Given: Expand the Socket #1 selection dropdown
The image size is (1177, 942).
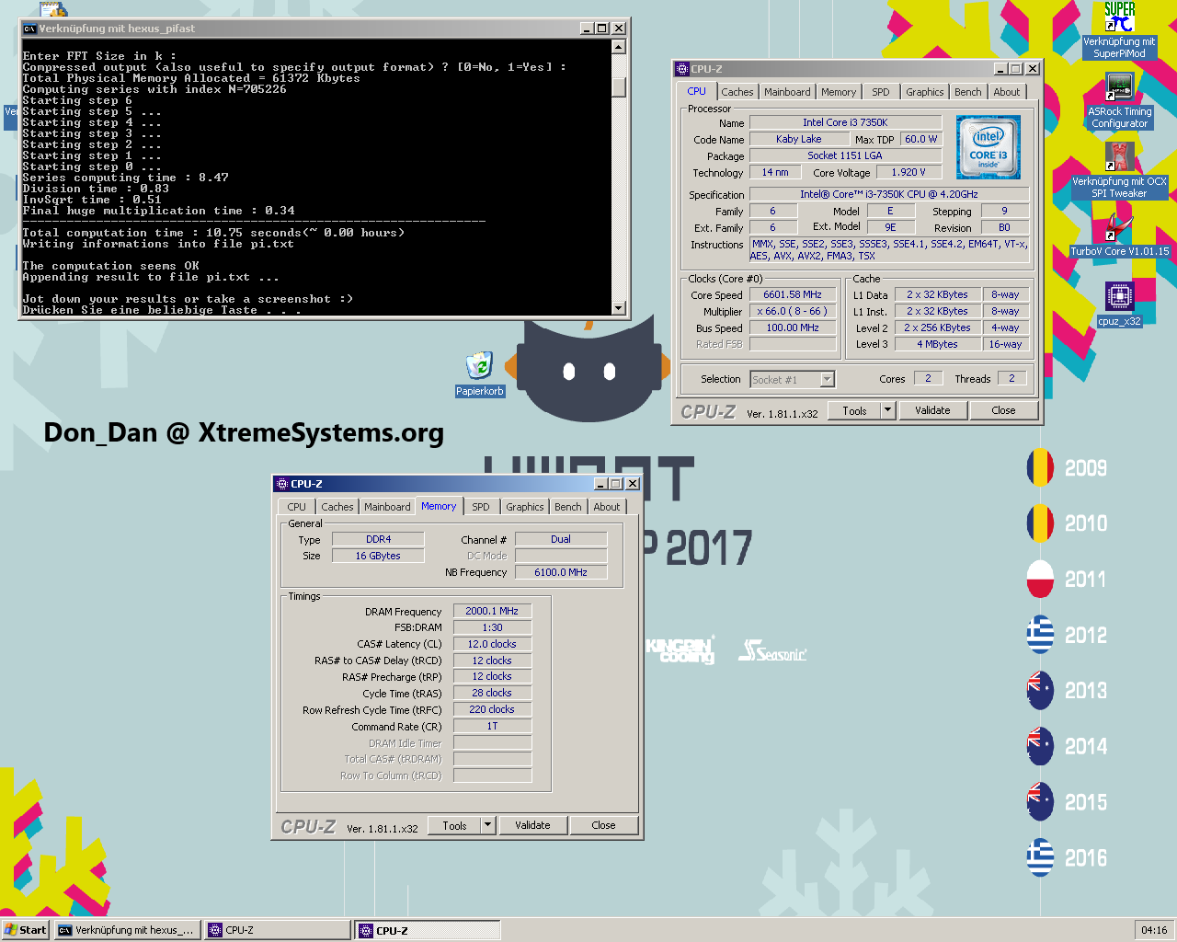Looking at the screenshot, I should click(x=827, y=379).
